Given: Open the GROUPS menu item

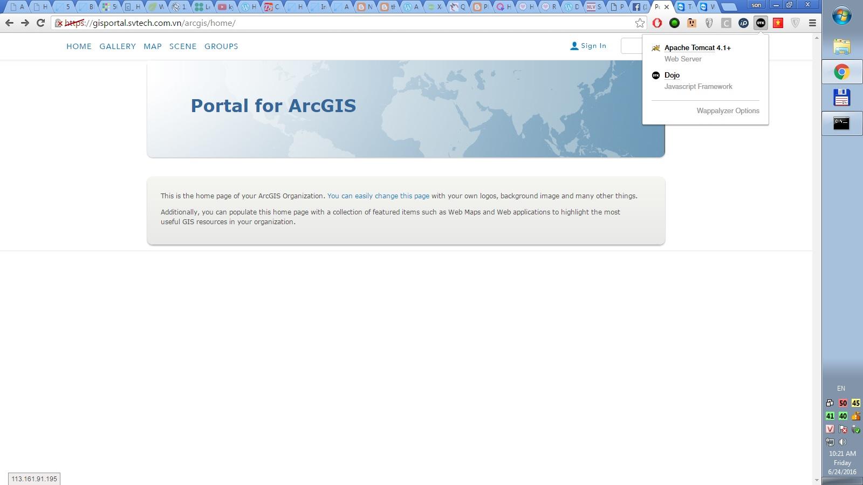Looking at the screenshot, I should tap(221, 46).
